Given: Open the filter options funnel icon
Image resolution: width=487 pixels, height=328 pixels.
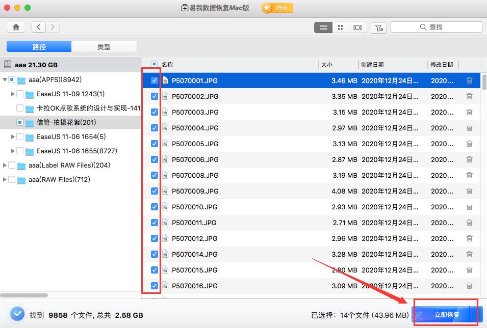Looking at the screenshot, I should coord(378,28).
